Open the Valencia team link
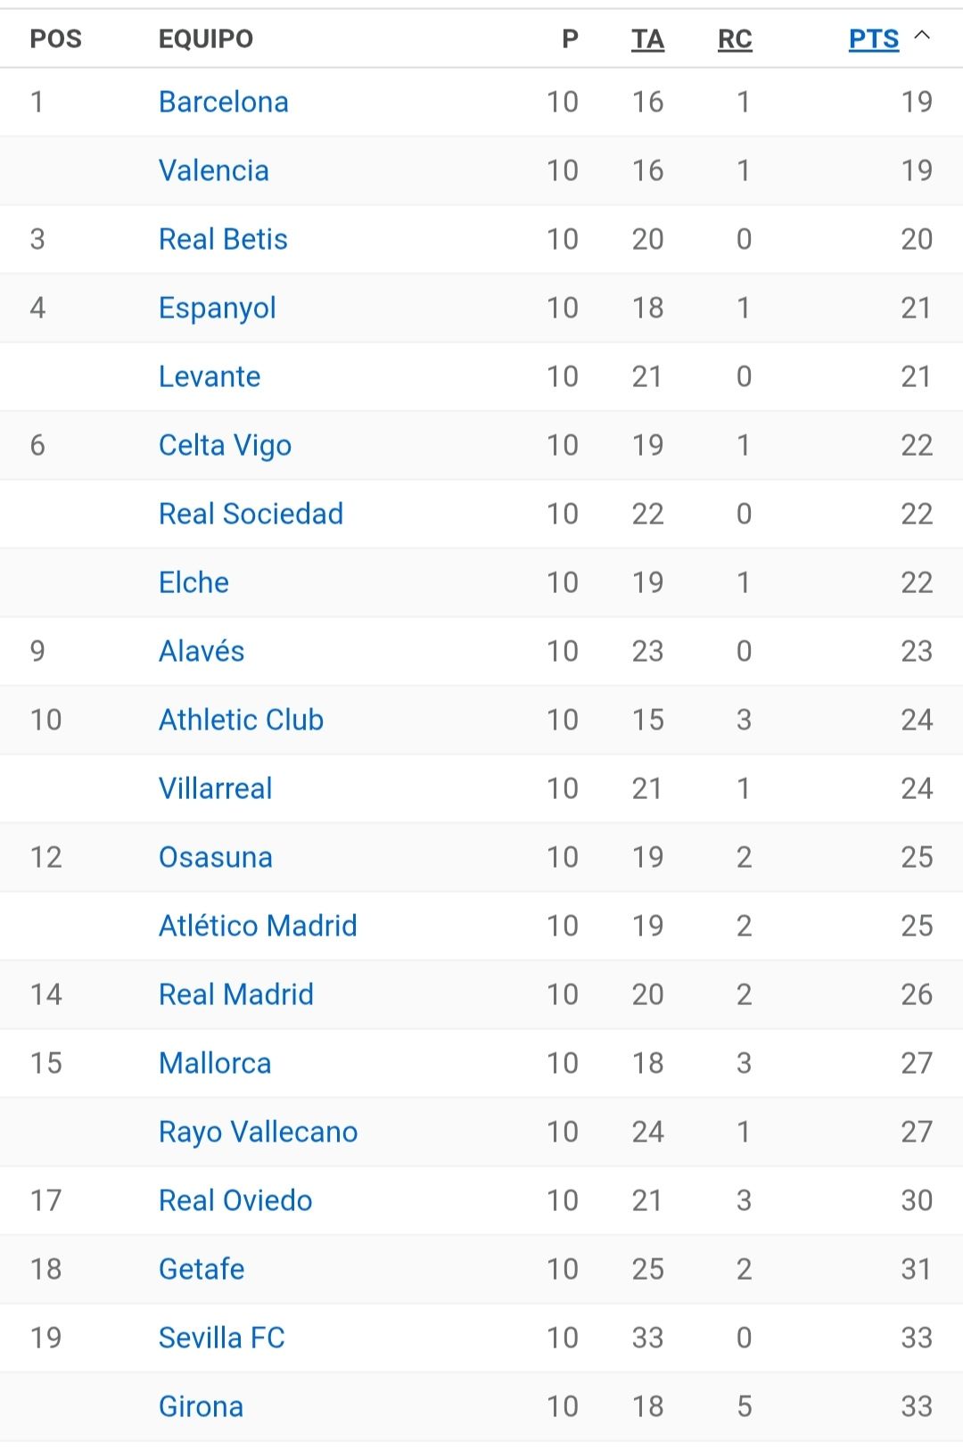This screenshot has width=963, height=1450. (x=213, y=170)
